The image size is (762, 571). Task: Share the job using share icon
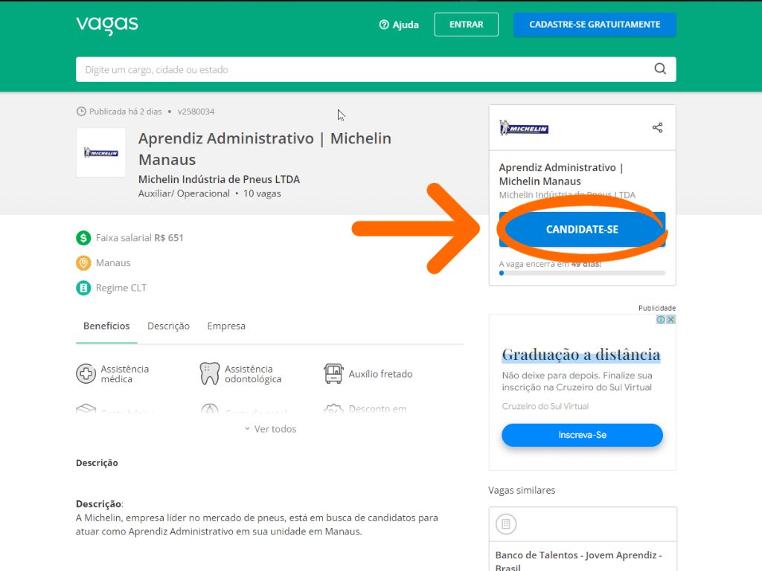[x=658, y=128]
